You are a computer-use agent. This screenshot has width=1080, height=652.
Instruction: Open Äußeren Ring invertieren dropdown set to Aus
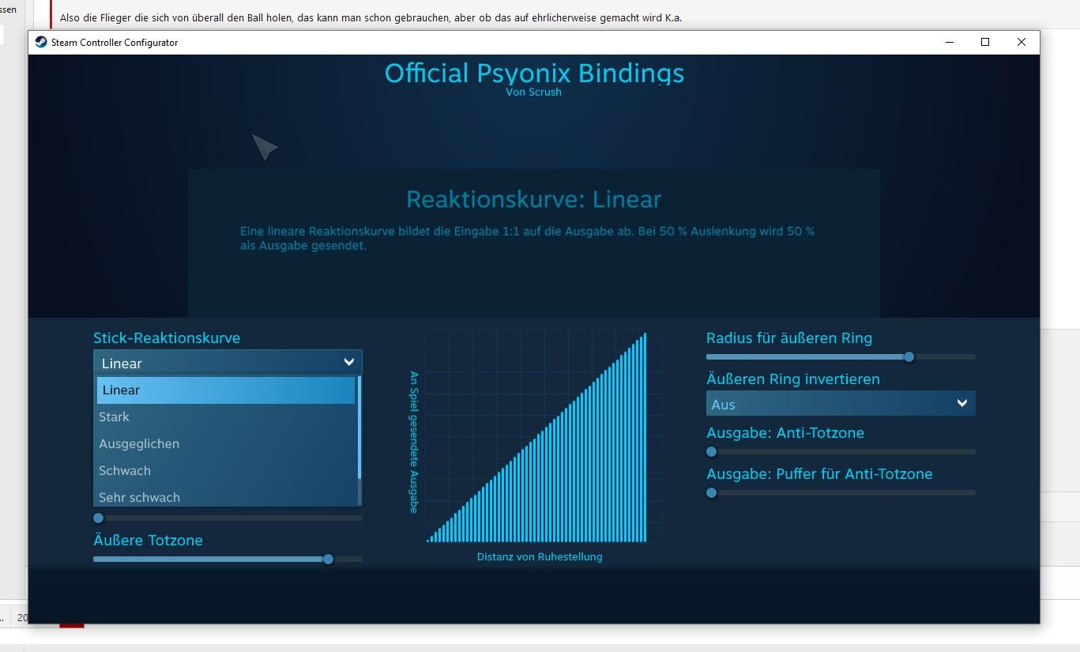[841, 404]
